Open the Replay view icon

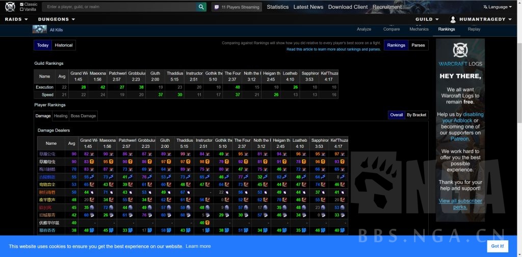click(474, 25)
